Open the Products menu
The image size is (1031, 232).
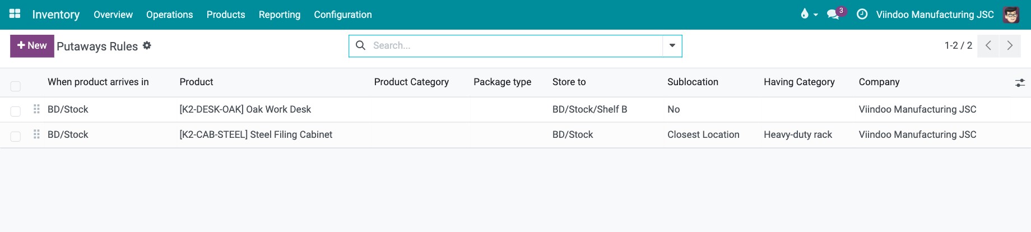(226, 15)
